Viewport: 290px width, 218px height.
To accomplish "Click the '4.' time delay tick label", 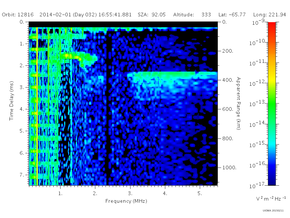I will pyautogui.click(x=22, y=109).
